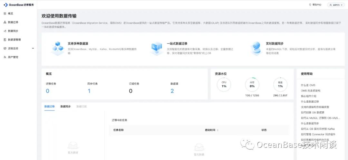Click the 数据迁移 sidebar icon
This screenshot has width=348, height=160.
click(5, 22)
